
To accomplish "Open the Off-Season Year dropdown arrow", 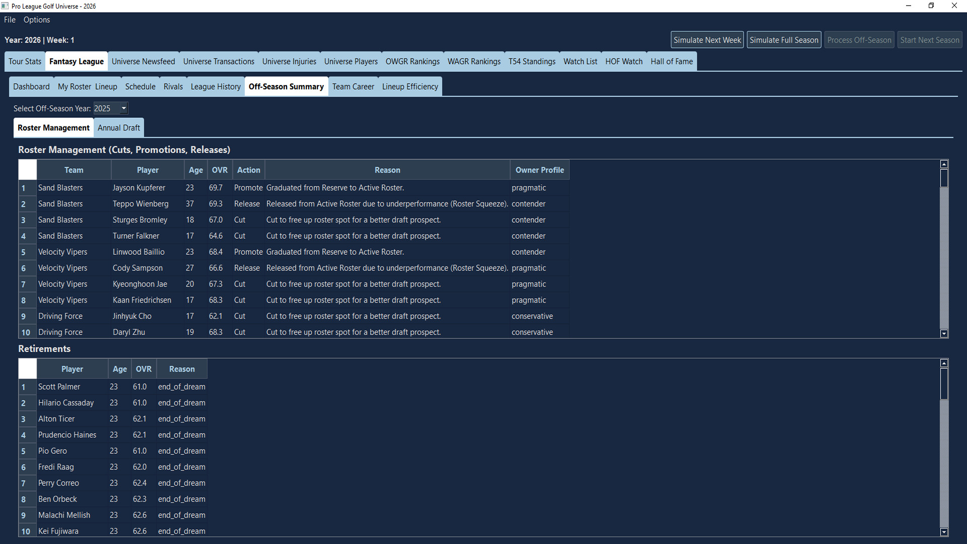I will click(123, 108).
